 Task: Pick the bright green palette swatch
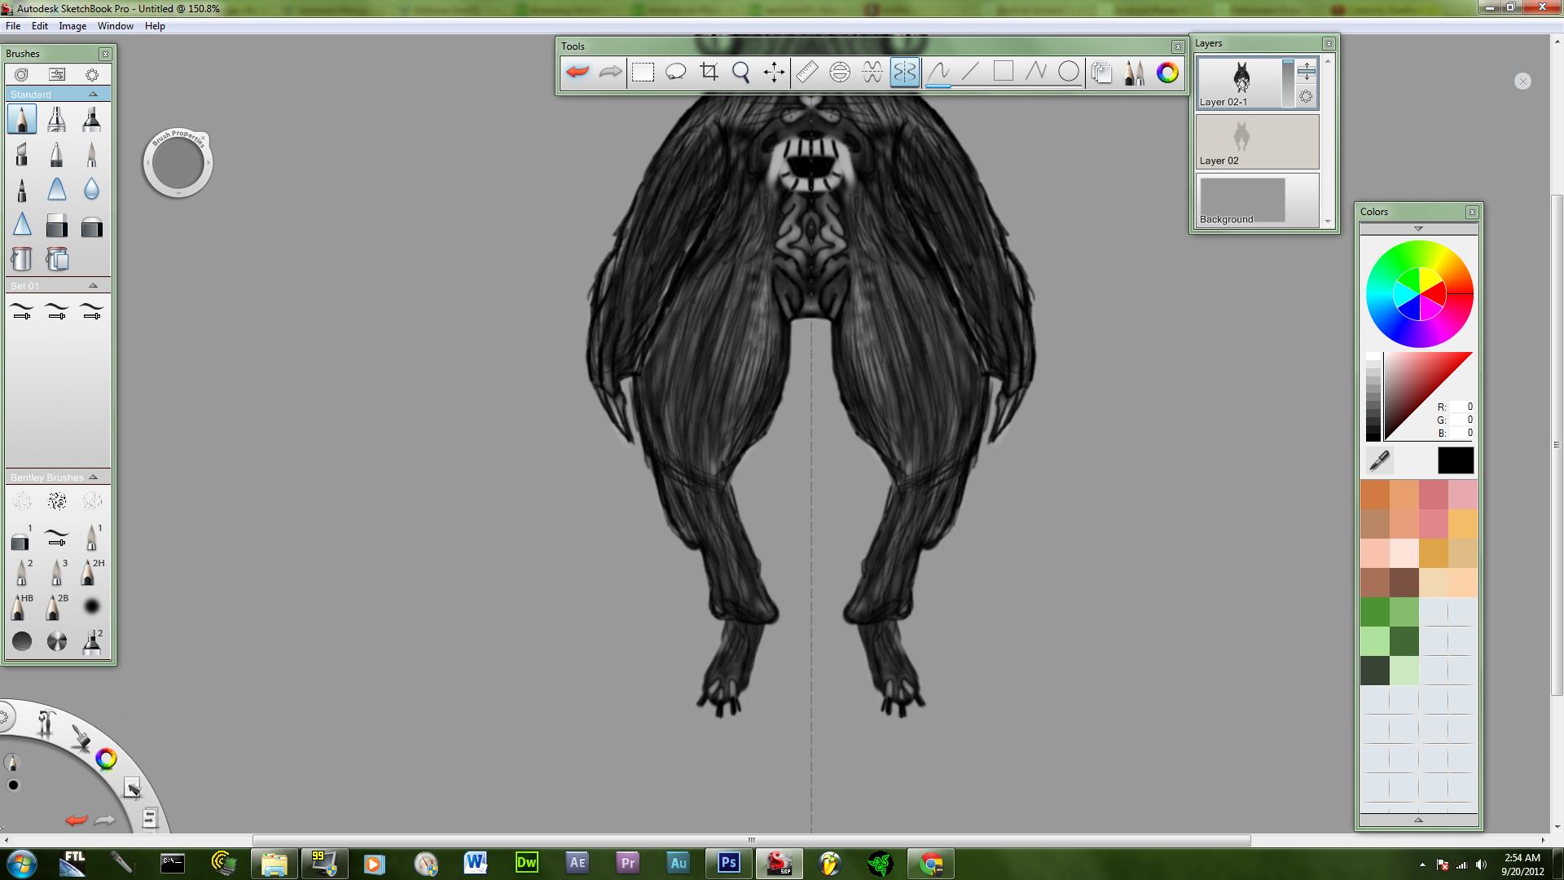[1375, 612]
